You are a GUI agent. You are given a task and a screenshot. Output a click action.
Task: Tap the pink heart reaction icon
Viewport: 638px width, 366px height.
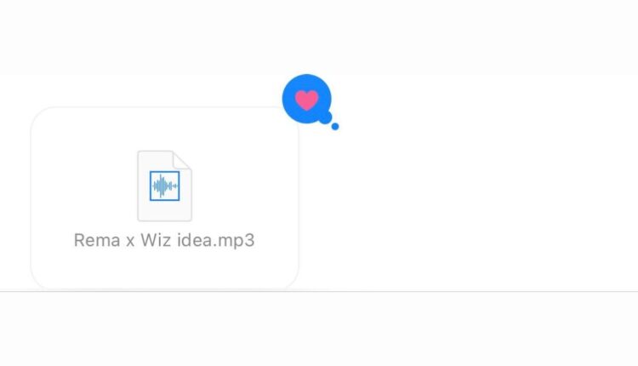click(306, 100)
